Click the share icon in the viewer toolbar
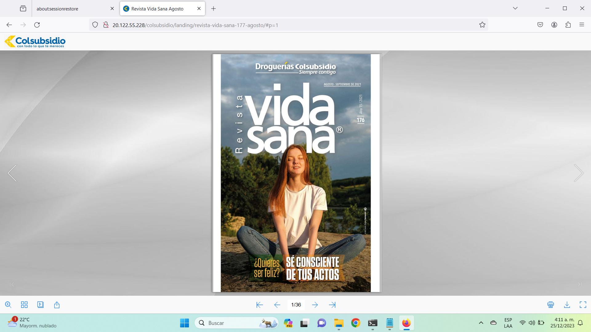The height and width of the screenshot is (332, 591). 57,305
